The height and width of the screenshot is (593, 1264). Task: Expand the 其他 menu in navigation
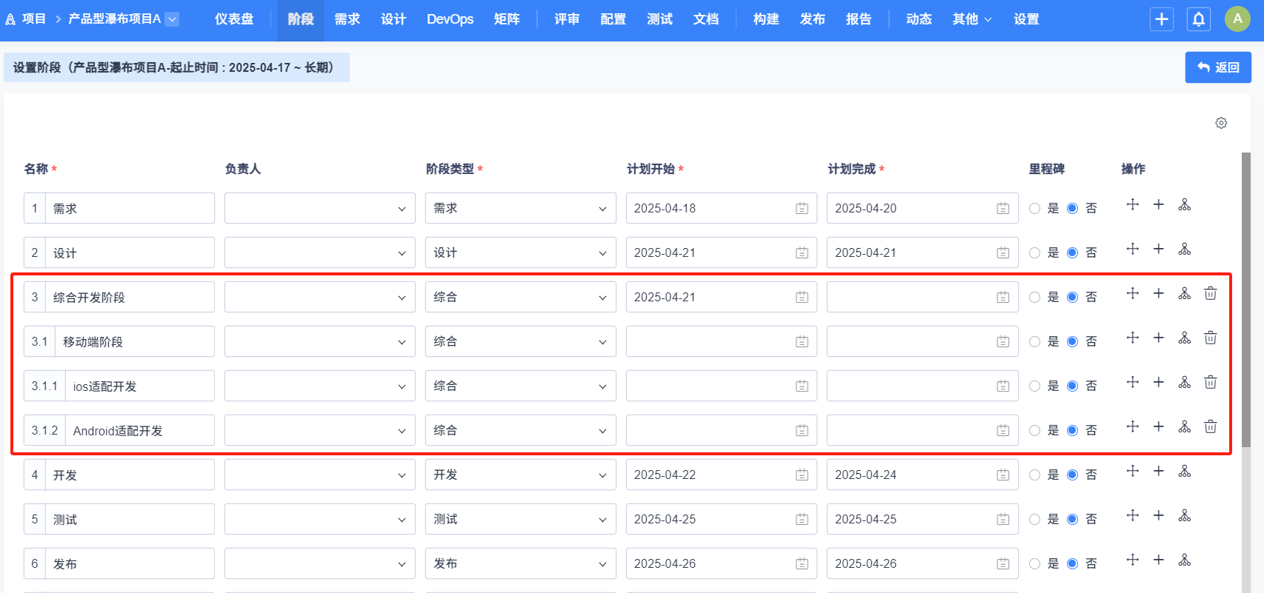click(971, 19)
